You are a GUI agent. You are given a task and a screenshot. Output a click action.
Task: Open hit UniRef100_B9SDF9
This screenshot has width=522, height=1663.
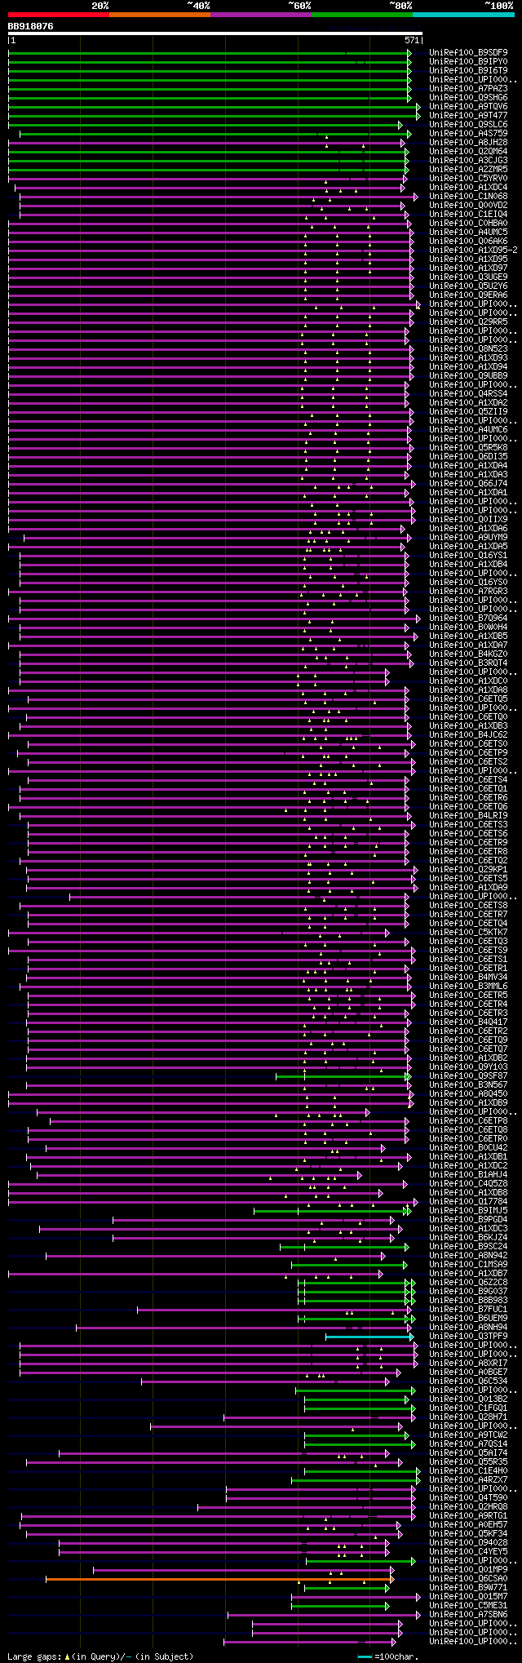coord(468,52)
